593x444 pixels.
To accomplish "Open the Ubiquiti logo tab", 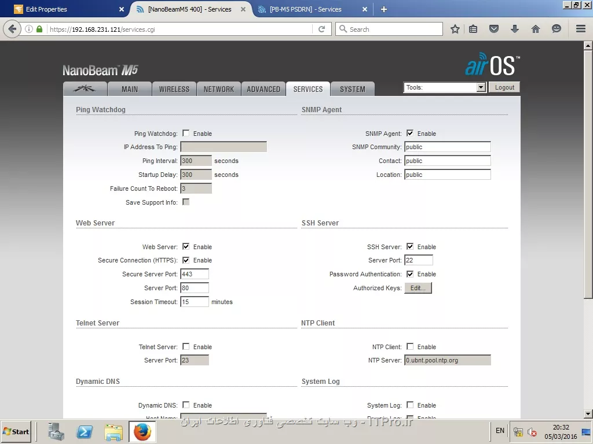I will (85, 89).
